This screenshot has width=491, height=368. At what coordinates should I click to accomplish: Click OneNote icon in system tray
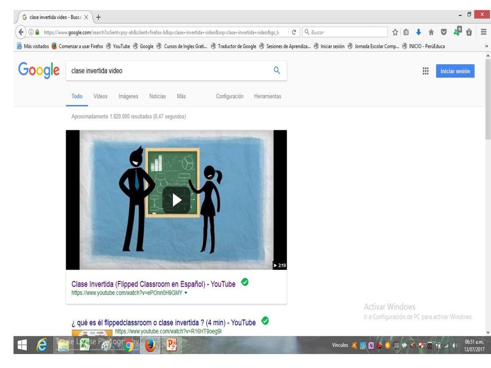click(371, 345)
